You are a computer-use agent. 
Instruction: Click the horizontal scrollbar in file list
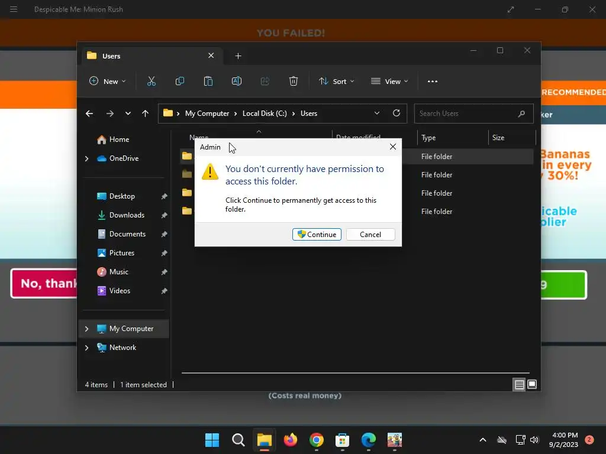[356, 373]
